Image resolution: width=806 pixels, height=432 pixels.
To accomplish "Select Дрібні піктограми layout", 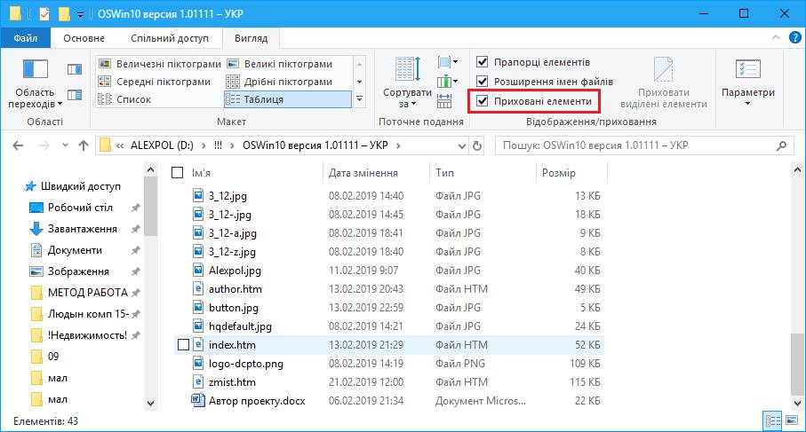I will pos(281,82).
